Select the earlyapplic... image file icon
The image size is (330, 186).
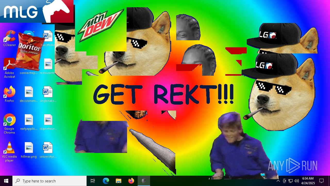[29, 122]
